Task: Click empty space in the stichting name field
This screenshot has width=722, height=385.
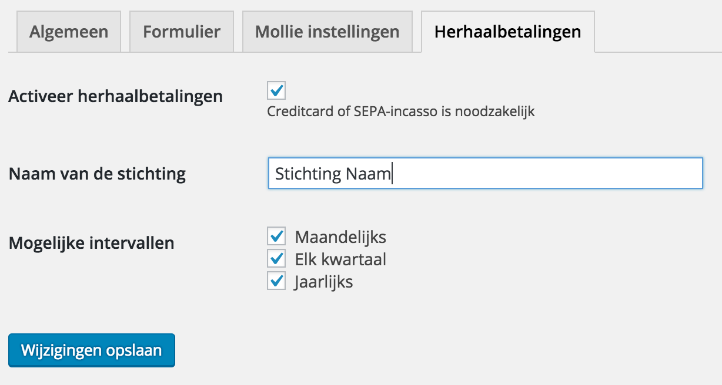Action: click(x=547, y=174)
